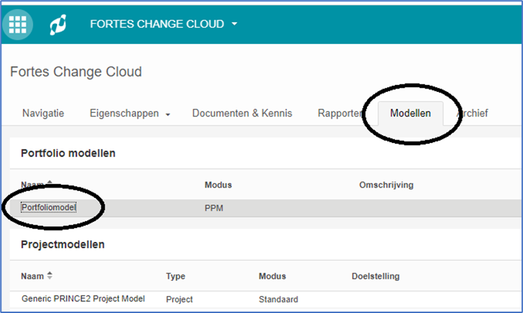Expand the Eigenschappen dropdown caret

tap(168, 114)
